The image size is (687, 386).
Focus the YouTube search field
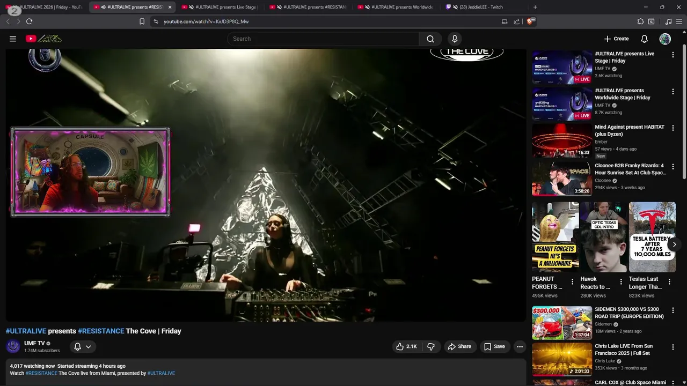(323, 39)
